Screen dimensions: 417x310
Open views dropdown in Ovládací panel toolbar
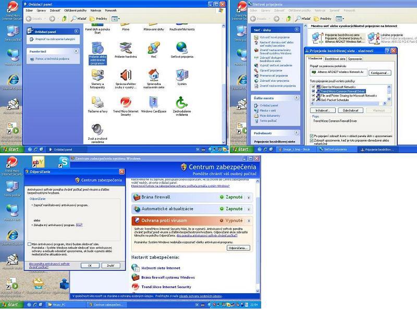point(116,19)
